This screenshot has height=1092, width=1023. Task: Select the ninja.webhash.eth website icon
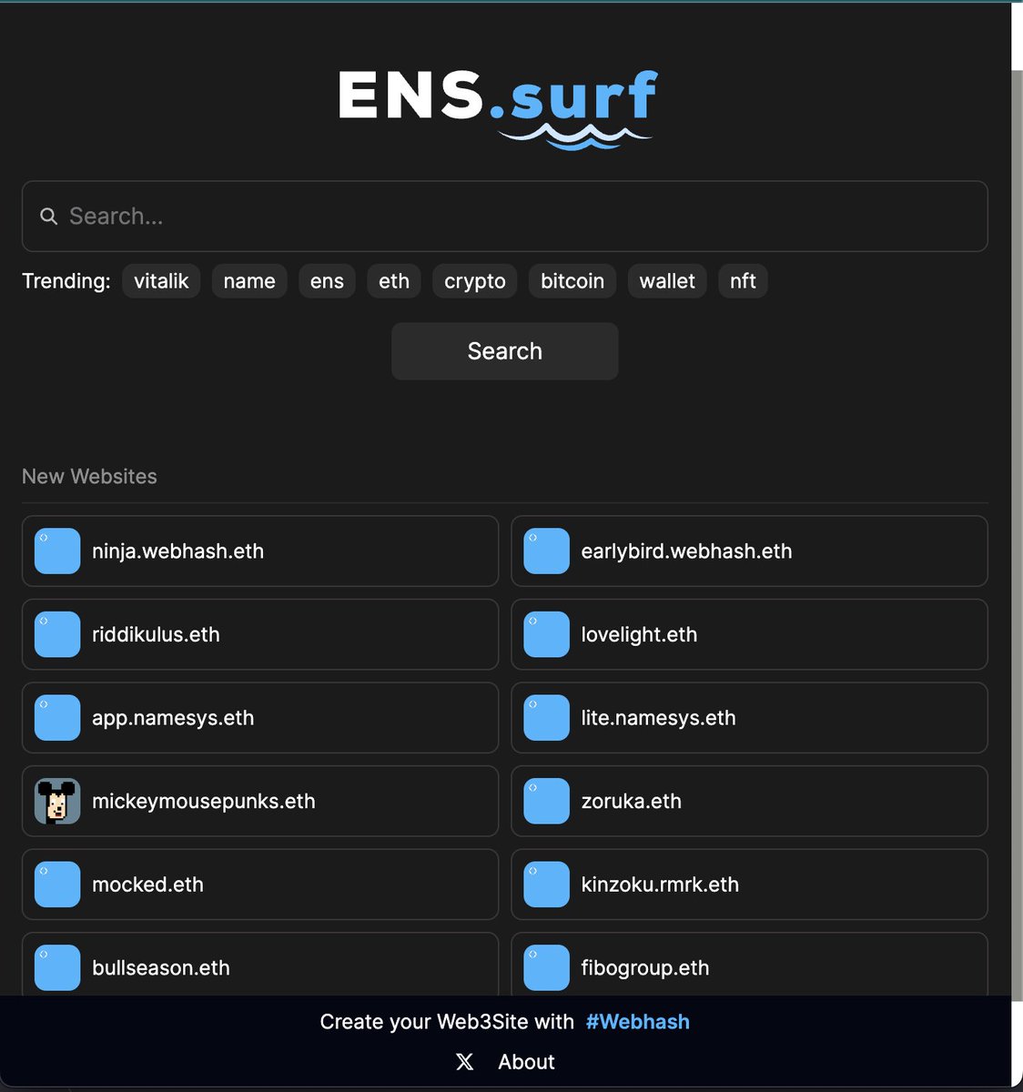56,551
